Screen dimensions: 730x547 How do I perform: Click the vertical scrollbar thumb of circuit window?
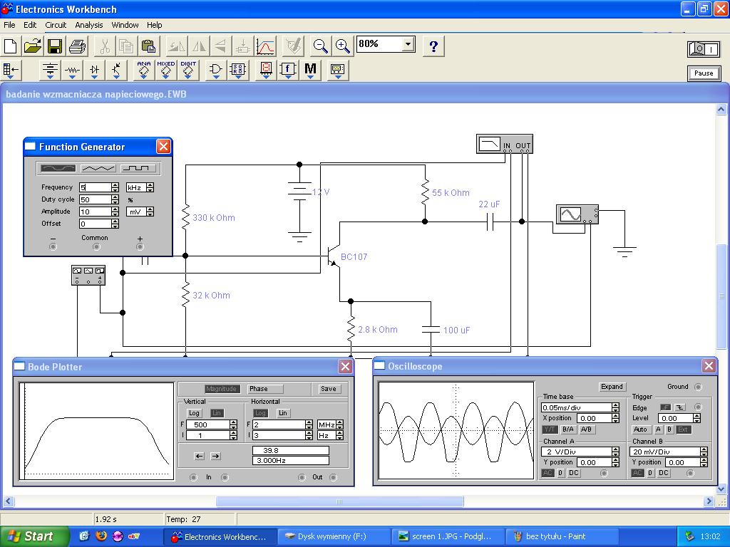click(721, 296)
